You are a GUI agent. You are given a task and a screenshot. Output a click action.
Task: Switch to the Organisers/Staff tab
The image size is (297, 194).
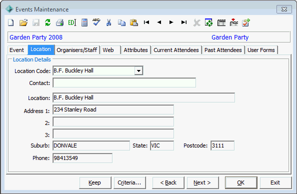click(77, 50)
